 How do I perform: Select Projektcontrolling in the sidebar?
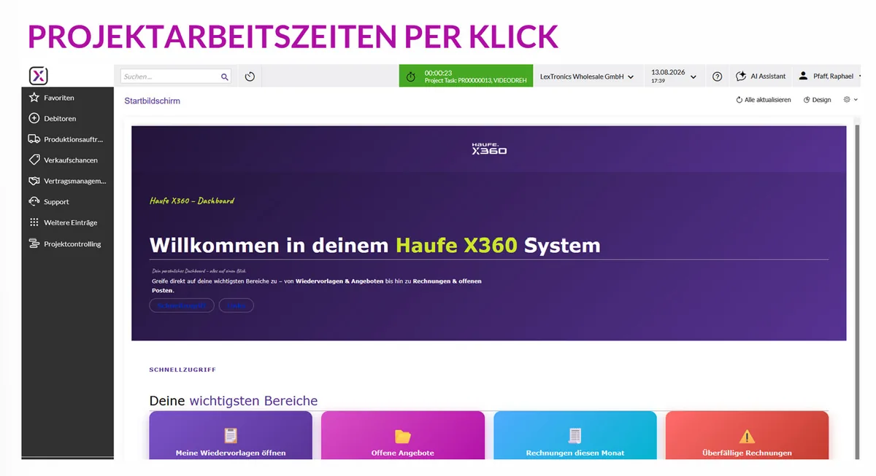coord(72,244)
